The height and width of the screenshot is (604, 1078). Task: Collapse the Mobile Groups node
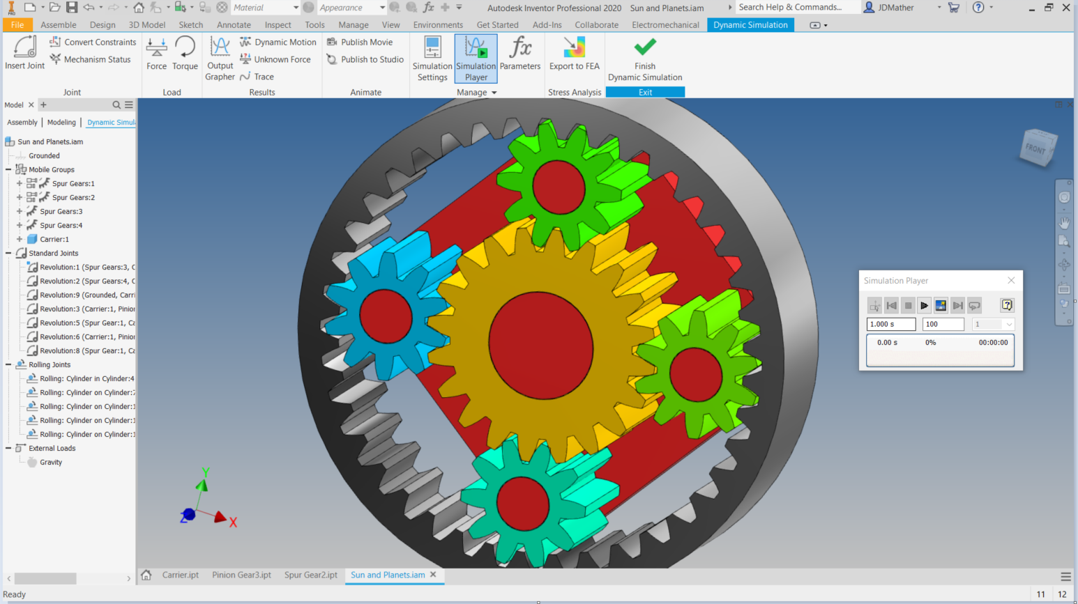[x=8, y=170]
